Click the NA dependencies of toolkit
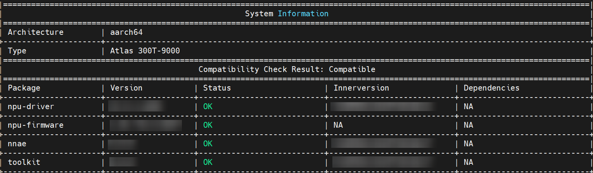The width and height of the screenshot is (593, 173). pos(469,162)
